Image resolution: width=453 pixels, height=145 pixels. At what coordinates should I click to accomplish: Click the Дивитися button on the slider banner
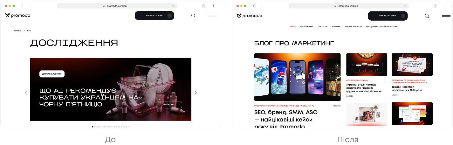(169, 105)
